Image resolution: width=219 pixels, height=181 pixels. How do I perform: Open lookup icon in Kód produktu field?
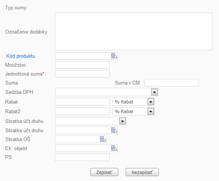pyautogui.click(x=114, y=56)
